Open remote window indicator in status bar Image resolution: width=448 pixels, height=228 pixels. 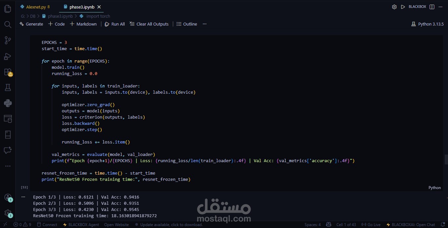pyautogui.click(x=5, y=224)
